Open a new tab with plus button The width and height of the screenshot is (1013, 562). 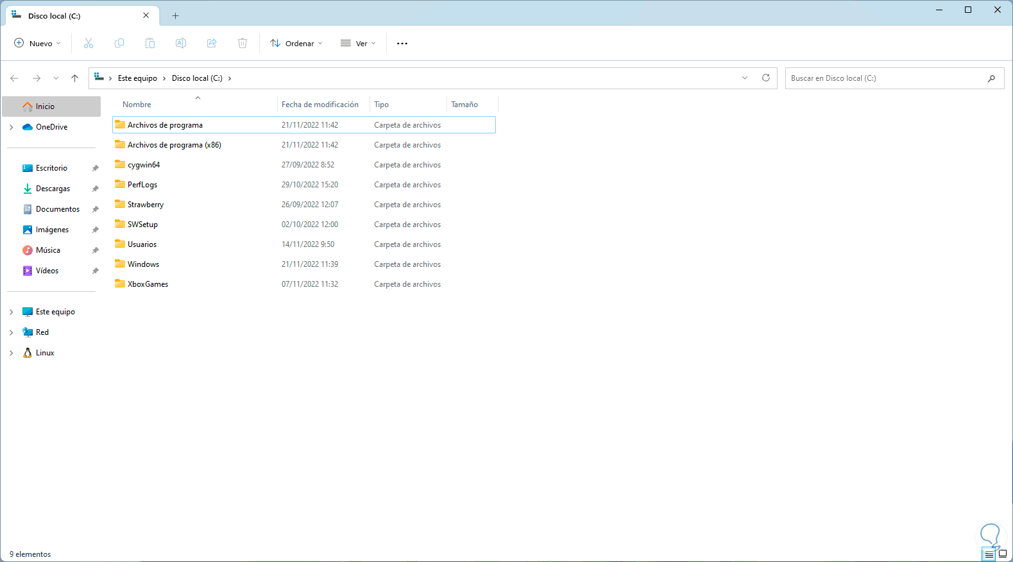175,16
